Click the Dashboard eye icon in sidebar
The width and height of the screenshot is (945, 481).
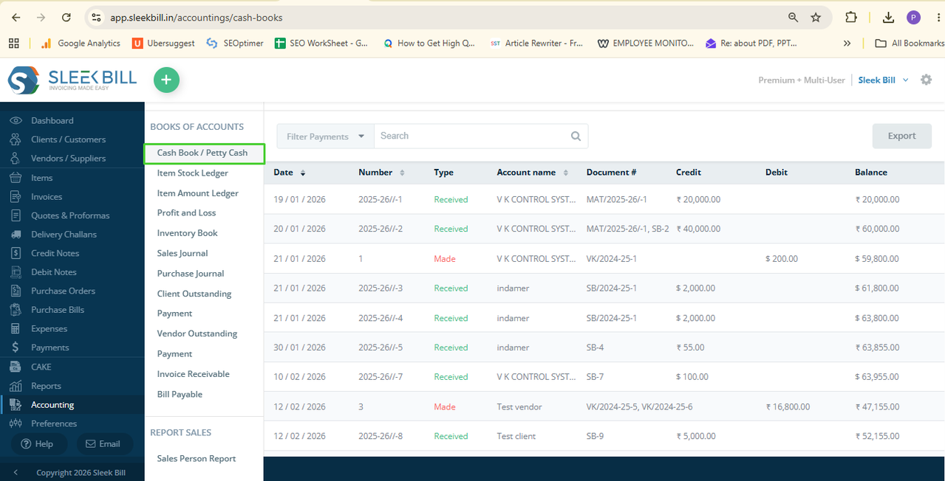pyautogui.click(x=16, y=120)
